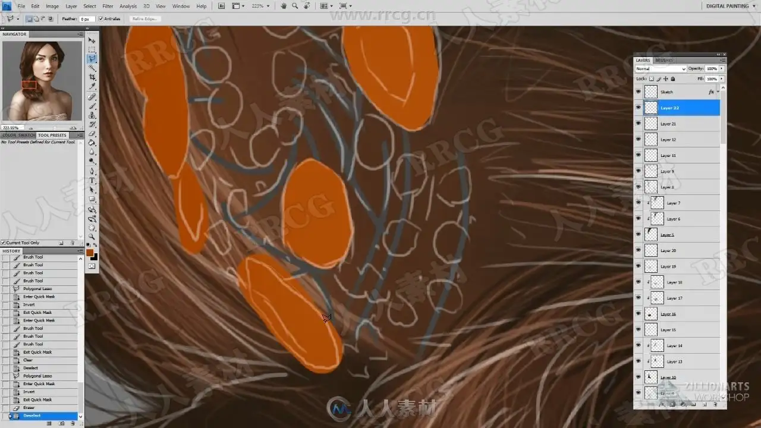The width and height of the screenshot is (761, 428).
Task: Select the Path Selection tool
Action: click(x=92, y=190)
